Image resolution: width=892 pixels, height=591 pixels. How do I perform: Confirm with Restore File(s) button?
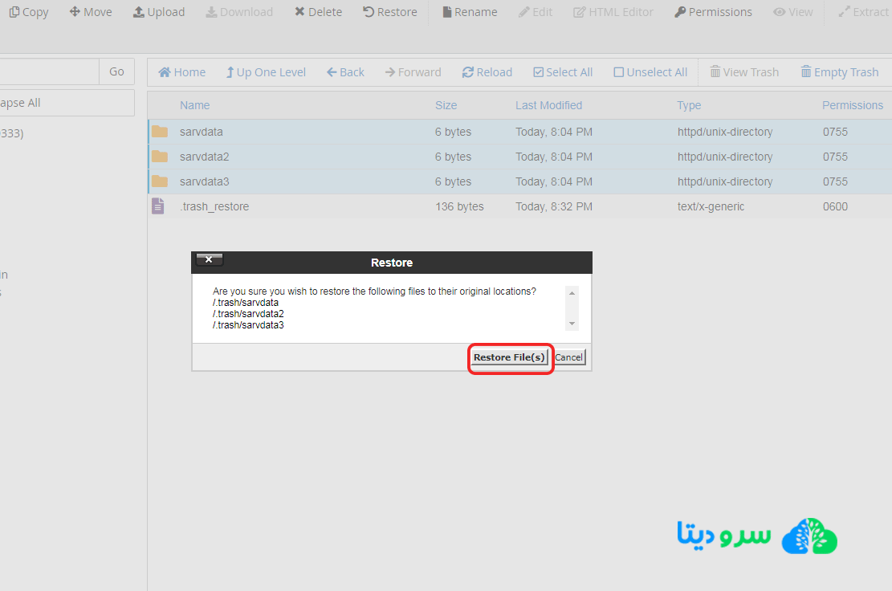pos(509,357)
